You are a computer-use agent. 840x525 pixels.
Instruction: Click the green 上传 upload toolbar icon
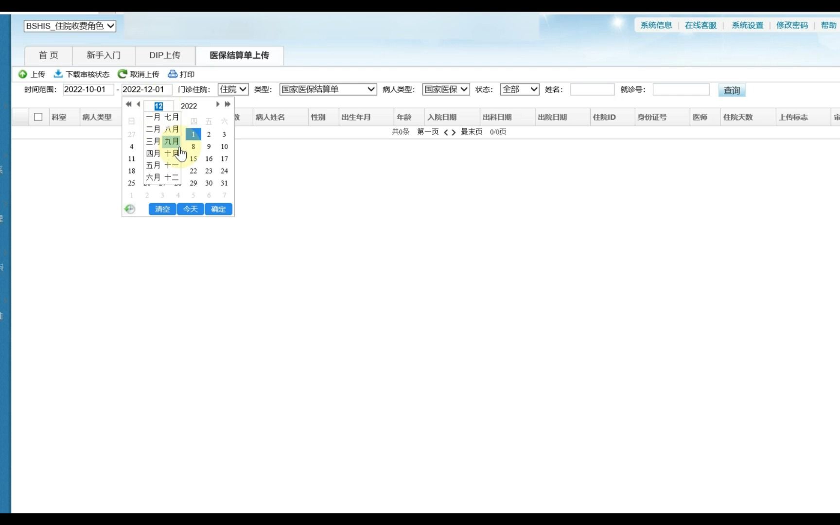coord(22,74)
